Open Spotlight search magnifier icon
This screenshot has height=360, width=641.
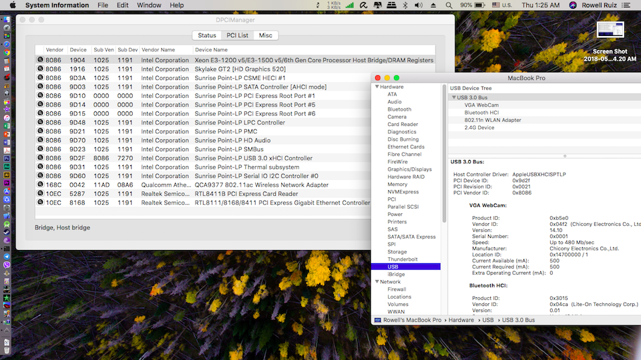(x=449, y=5)
